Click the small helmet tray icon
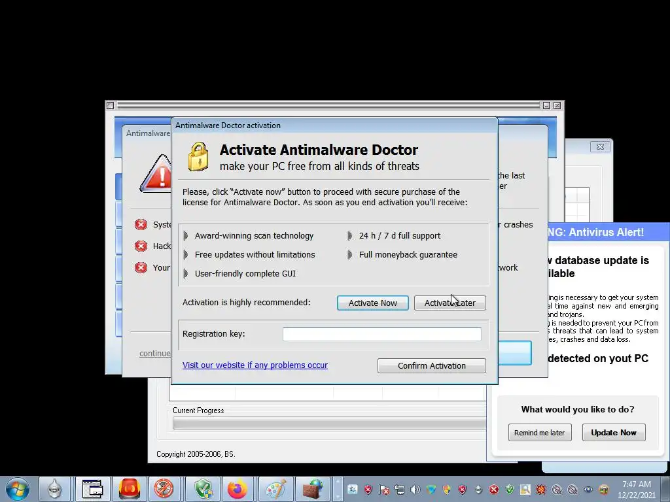Screen dimensions: 670x502 pyautogui.click(x=478, y=490)
